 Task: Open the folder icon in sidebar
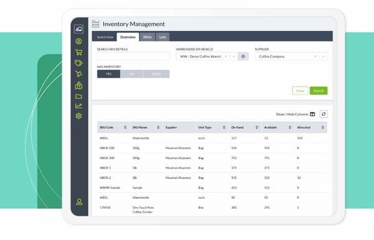click(x=79, y=96)
